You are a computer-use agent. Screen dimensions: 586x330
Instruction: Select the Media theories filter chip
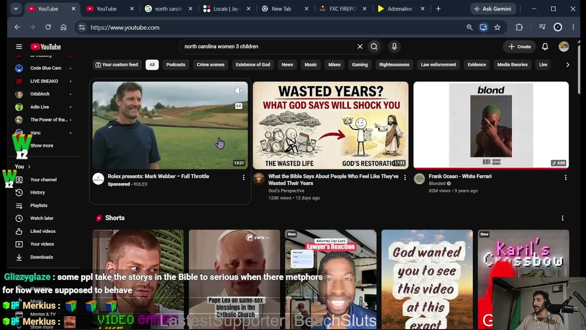click(512, 65)
